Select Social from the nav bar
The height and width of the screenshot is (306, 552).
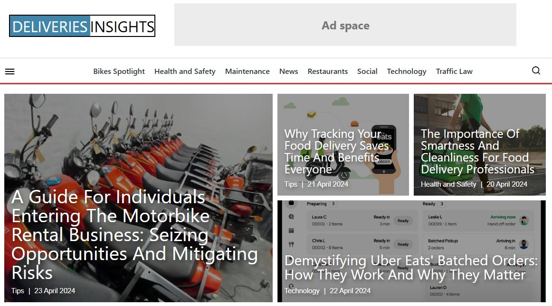(367, 72)
